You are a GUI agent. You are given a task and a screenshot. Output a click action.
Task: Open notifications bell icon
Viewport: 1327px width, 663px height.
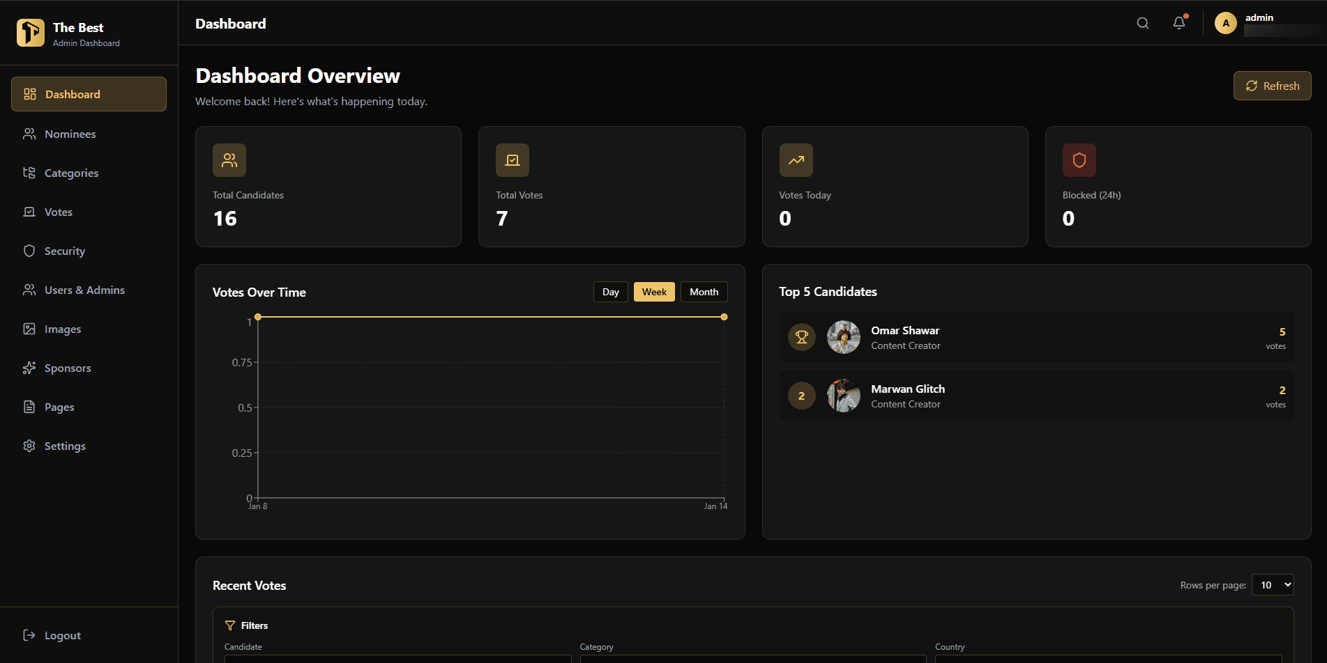[1179, 23]
